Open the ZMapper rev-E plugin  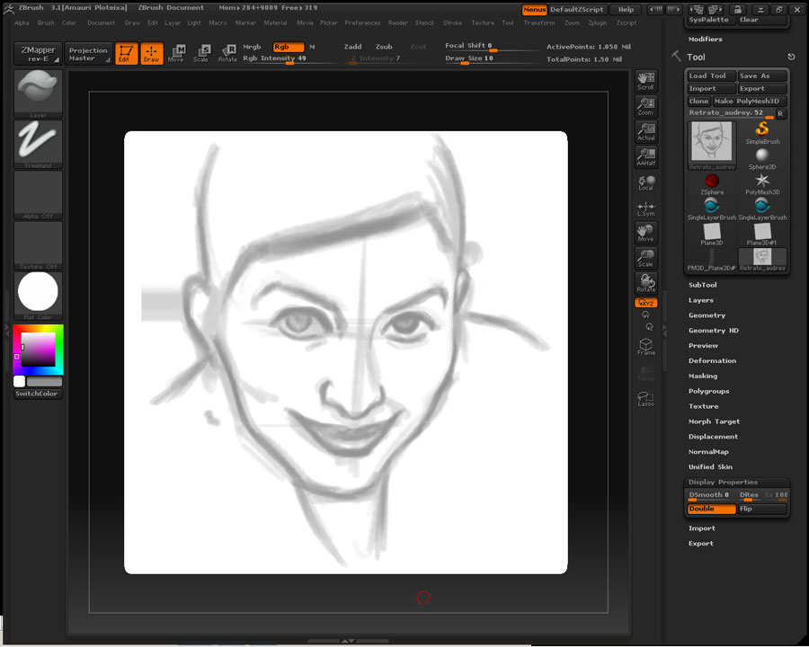click(x=38, y=54)
